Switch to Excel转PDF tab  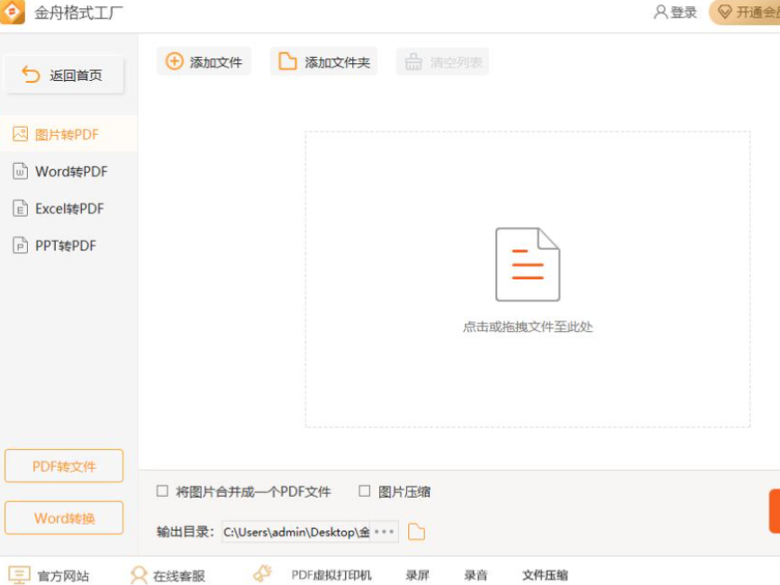pyautogui.click(x=68, y=209)
